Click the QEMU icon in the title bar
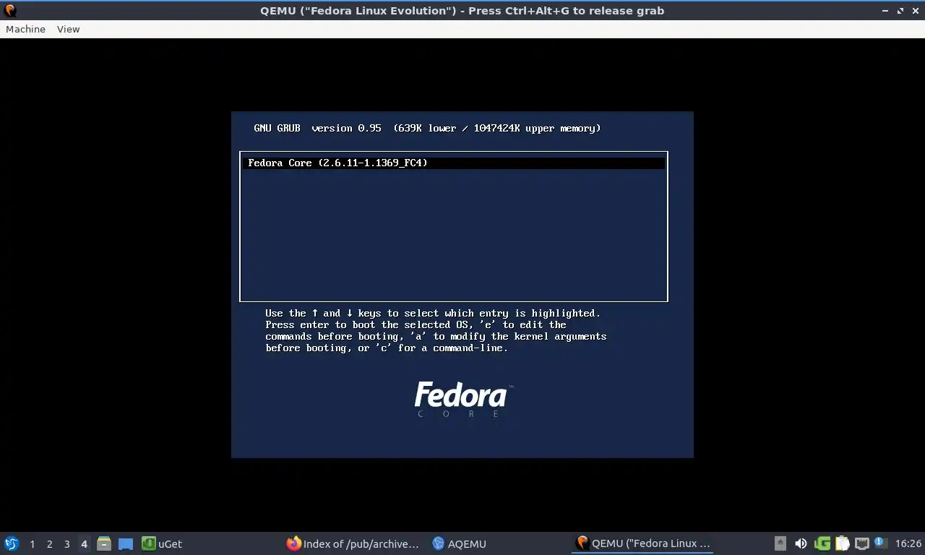This screenshot has height=555, width=925. (10, 11)
